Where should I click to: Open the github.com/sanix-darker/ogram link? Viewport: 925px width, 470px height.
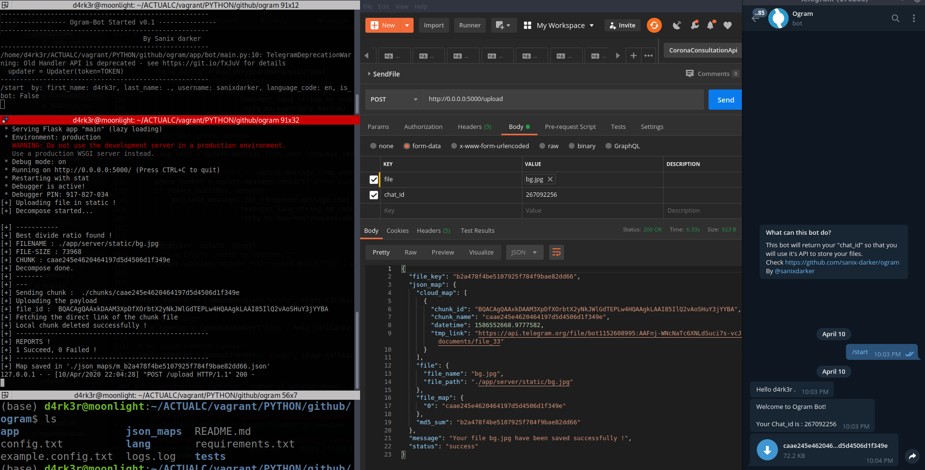click(842, 262)
